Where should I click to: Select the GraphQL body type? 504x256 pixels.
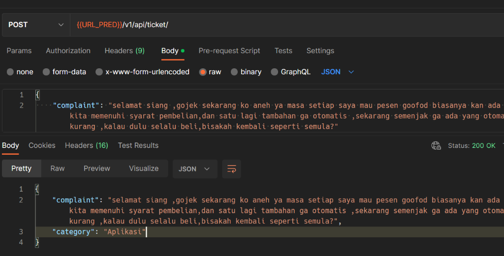[290, 72]
